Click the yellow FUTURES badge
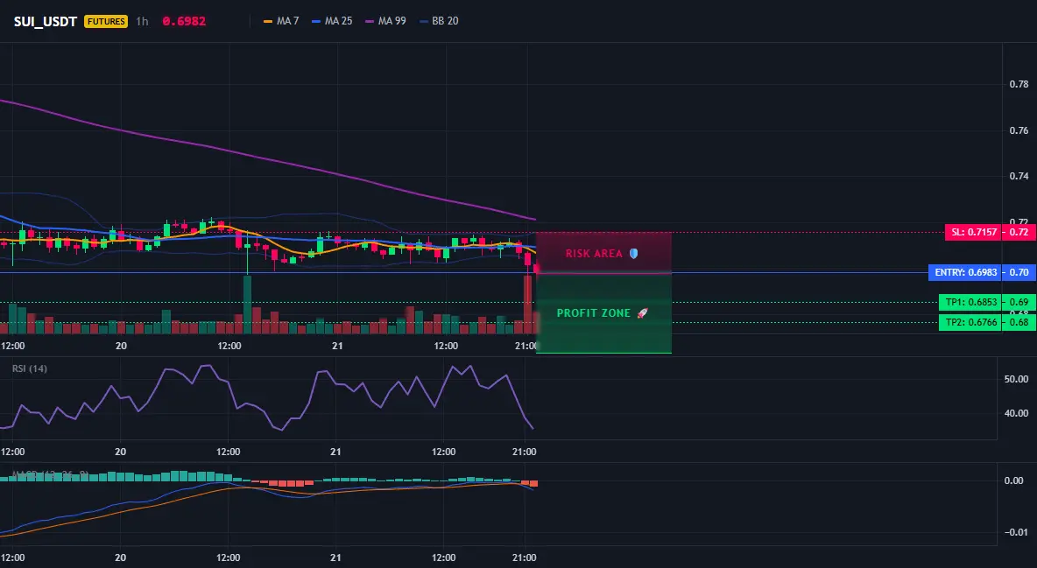The image size is (1037, 568). [x=106, y=21]
